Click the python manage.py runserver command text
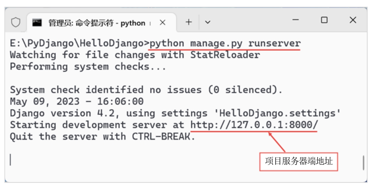 coord(225,44)
